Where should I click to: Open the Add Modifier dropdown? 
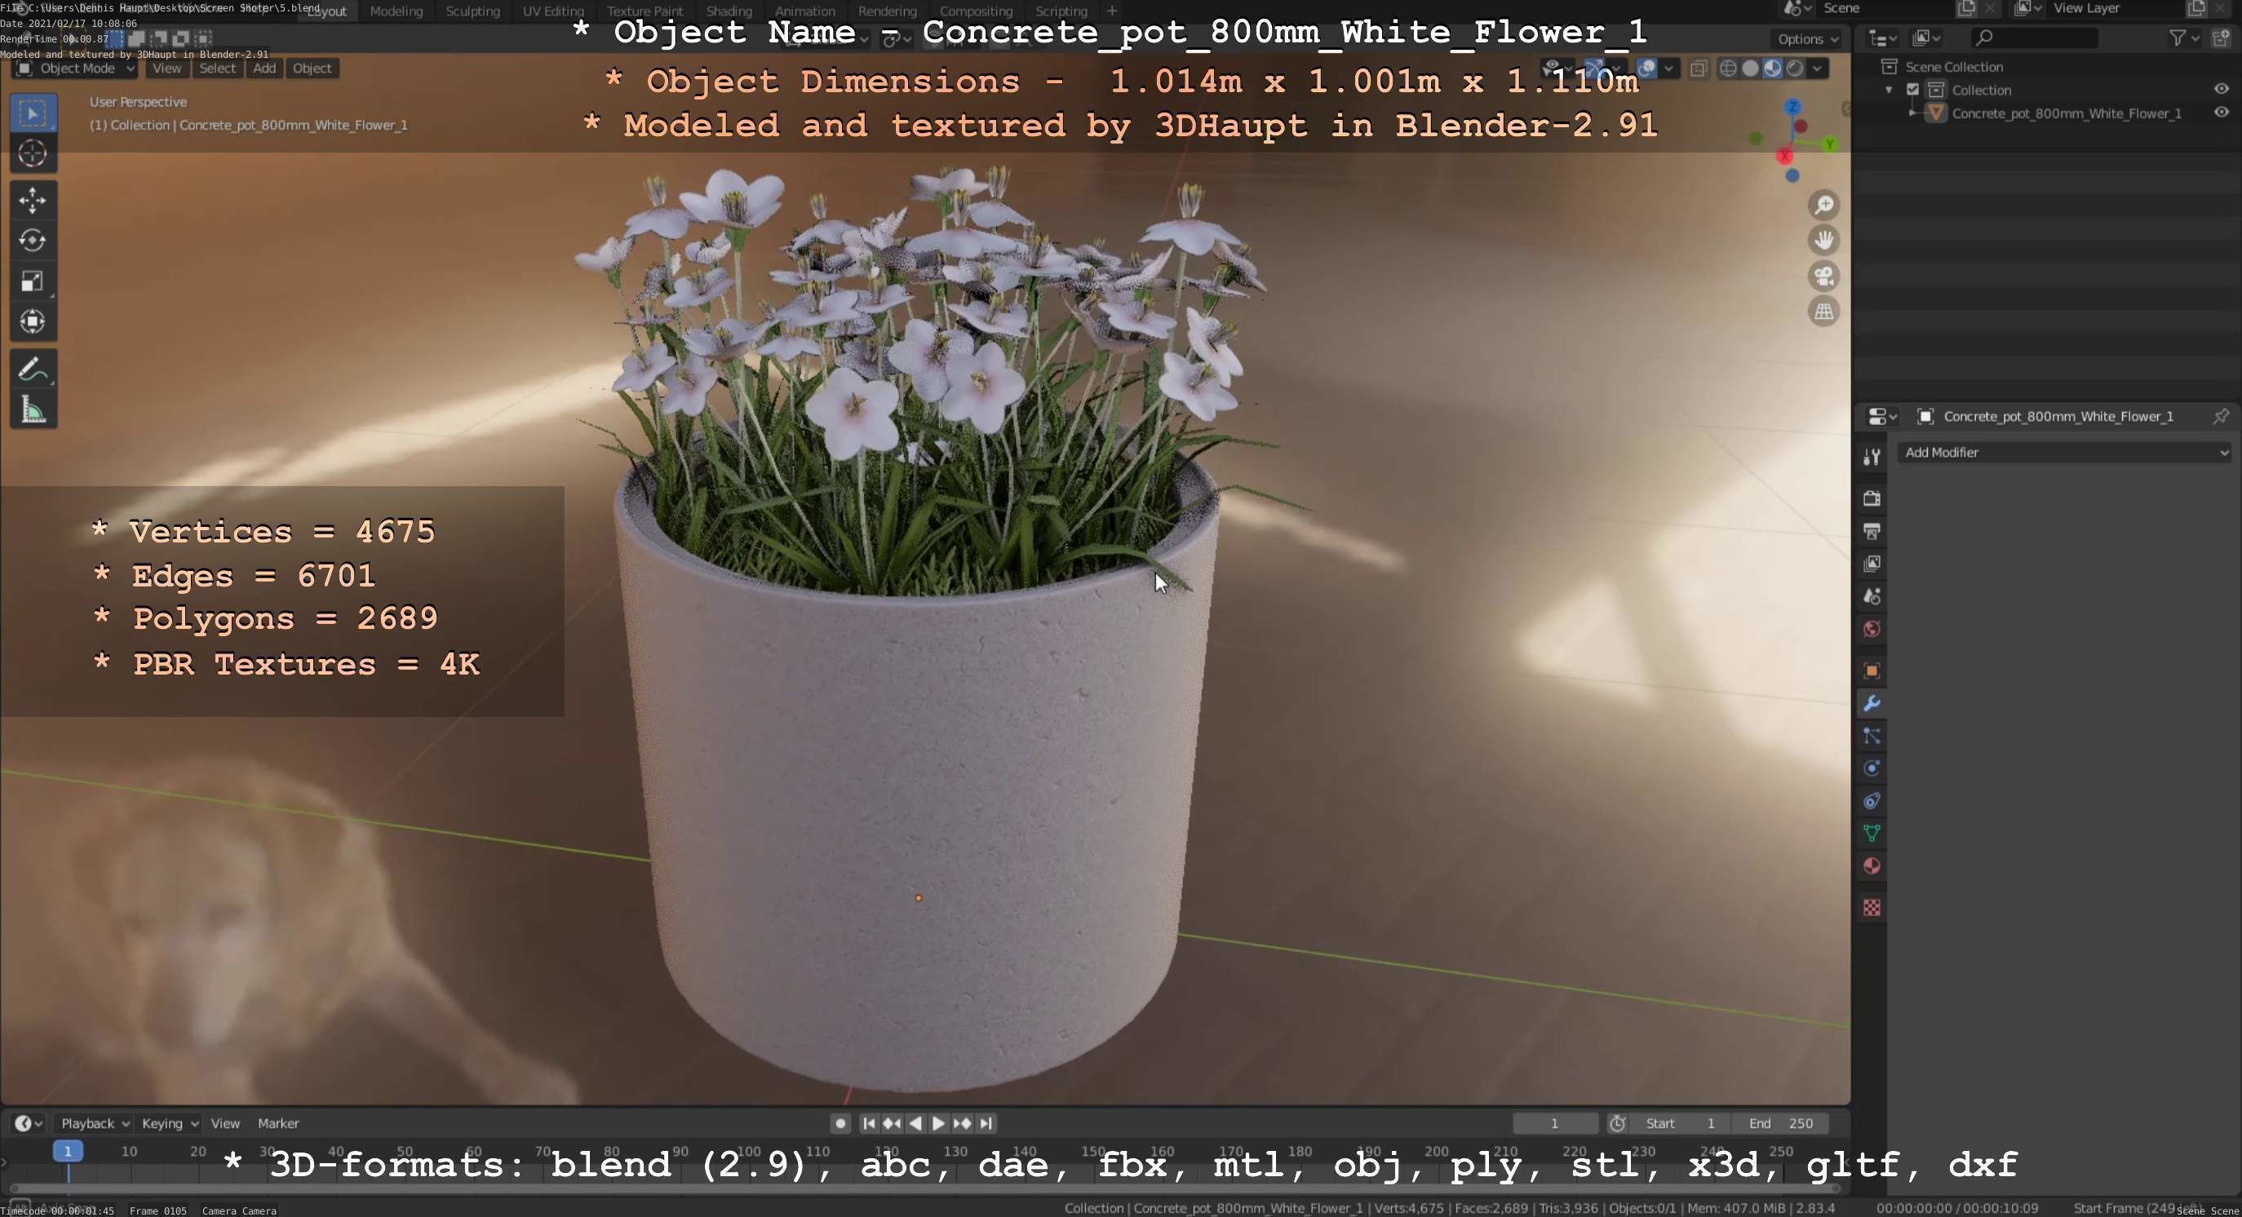tap(2067, 454)
